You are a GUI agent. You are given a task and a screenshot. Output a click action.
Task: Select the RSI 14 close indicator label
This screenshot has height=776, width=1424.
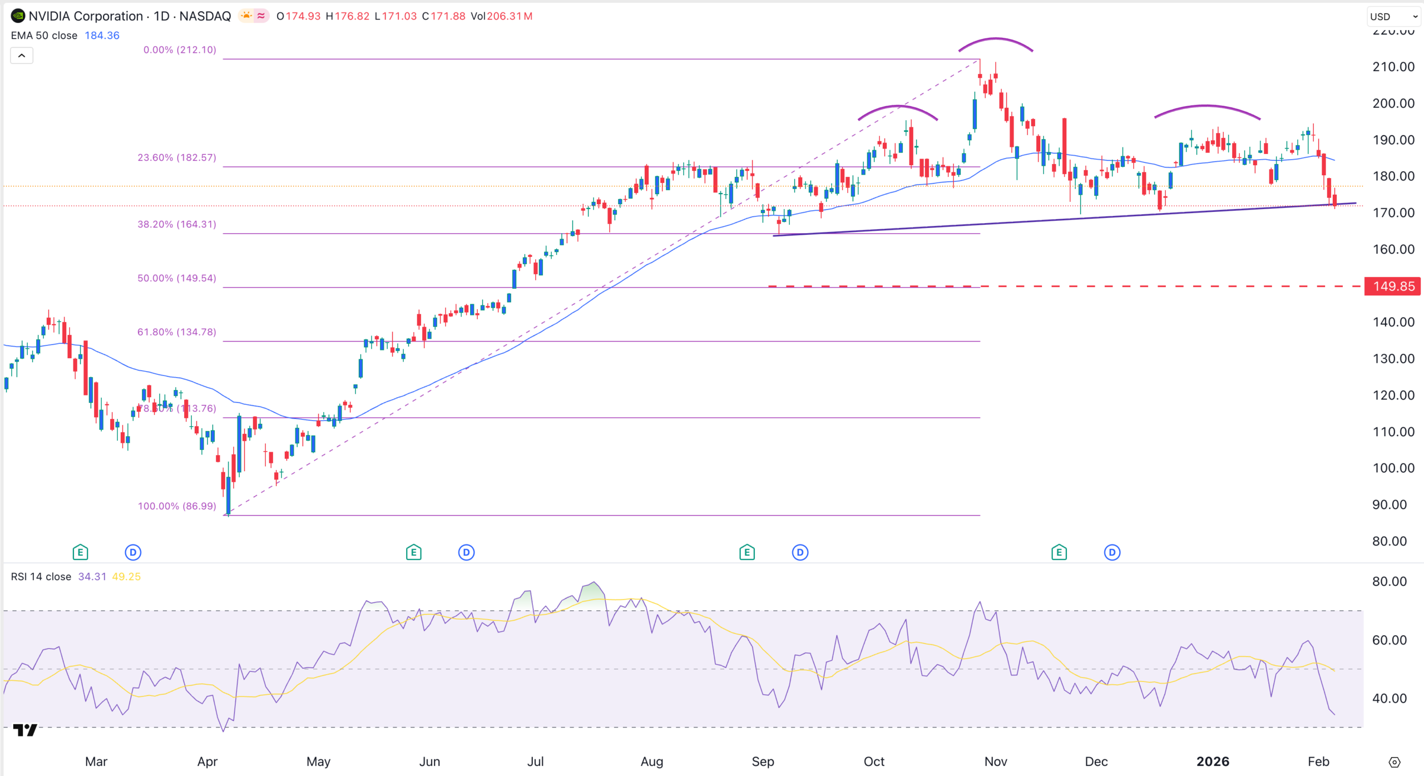pyautogui.click(x=41, y=577)
